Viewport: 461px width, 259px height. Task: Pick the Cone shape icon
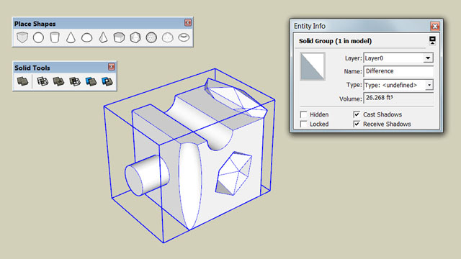pyautogui.click(x=71, y=37)
